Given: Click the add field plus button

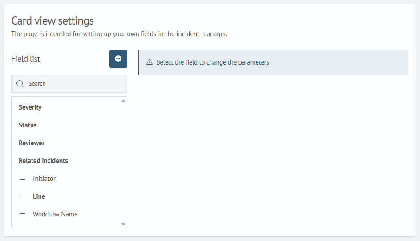Looking at the screenshot, I should [118, 59].
